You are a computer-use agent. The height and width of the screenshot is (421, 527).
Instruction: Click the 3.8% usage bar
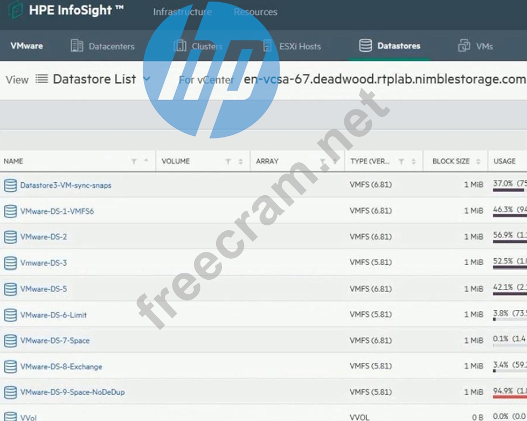[x=510, y=319]
